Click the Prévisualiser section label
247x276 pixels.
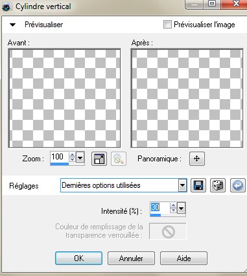44,25
